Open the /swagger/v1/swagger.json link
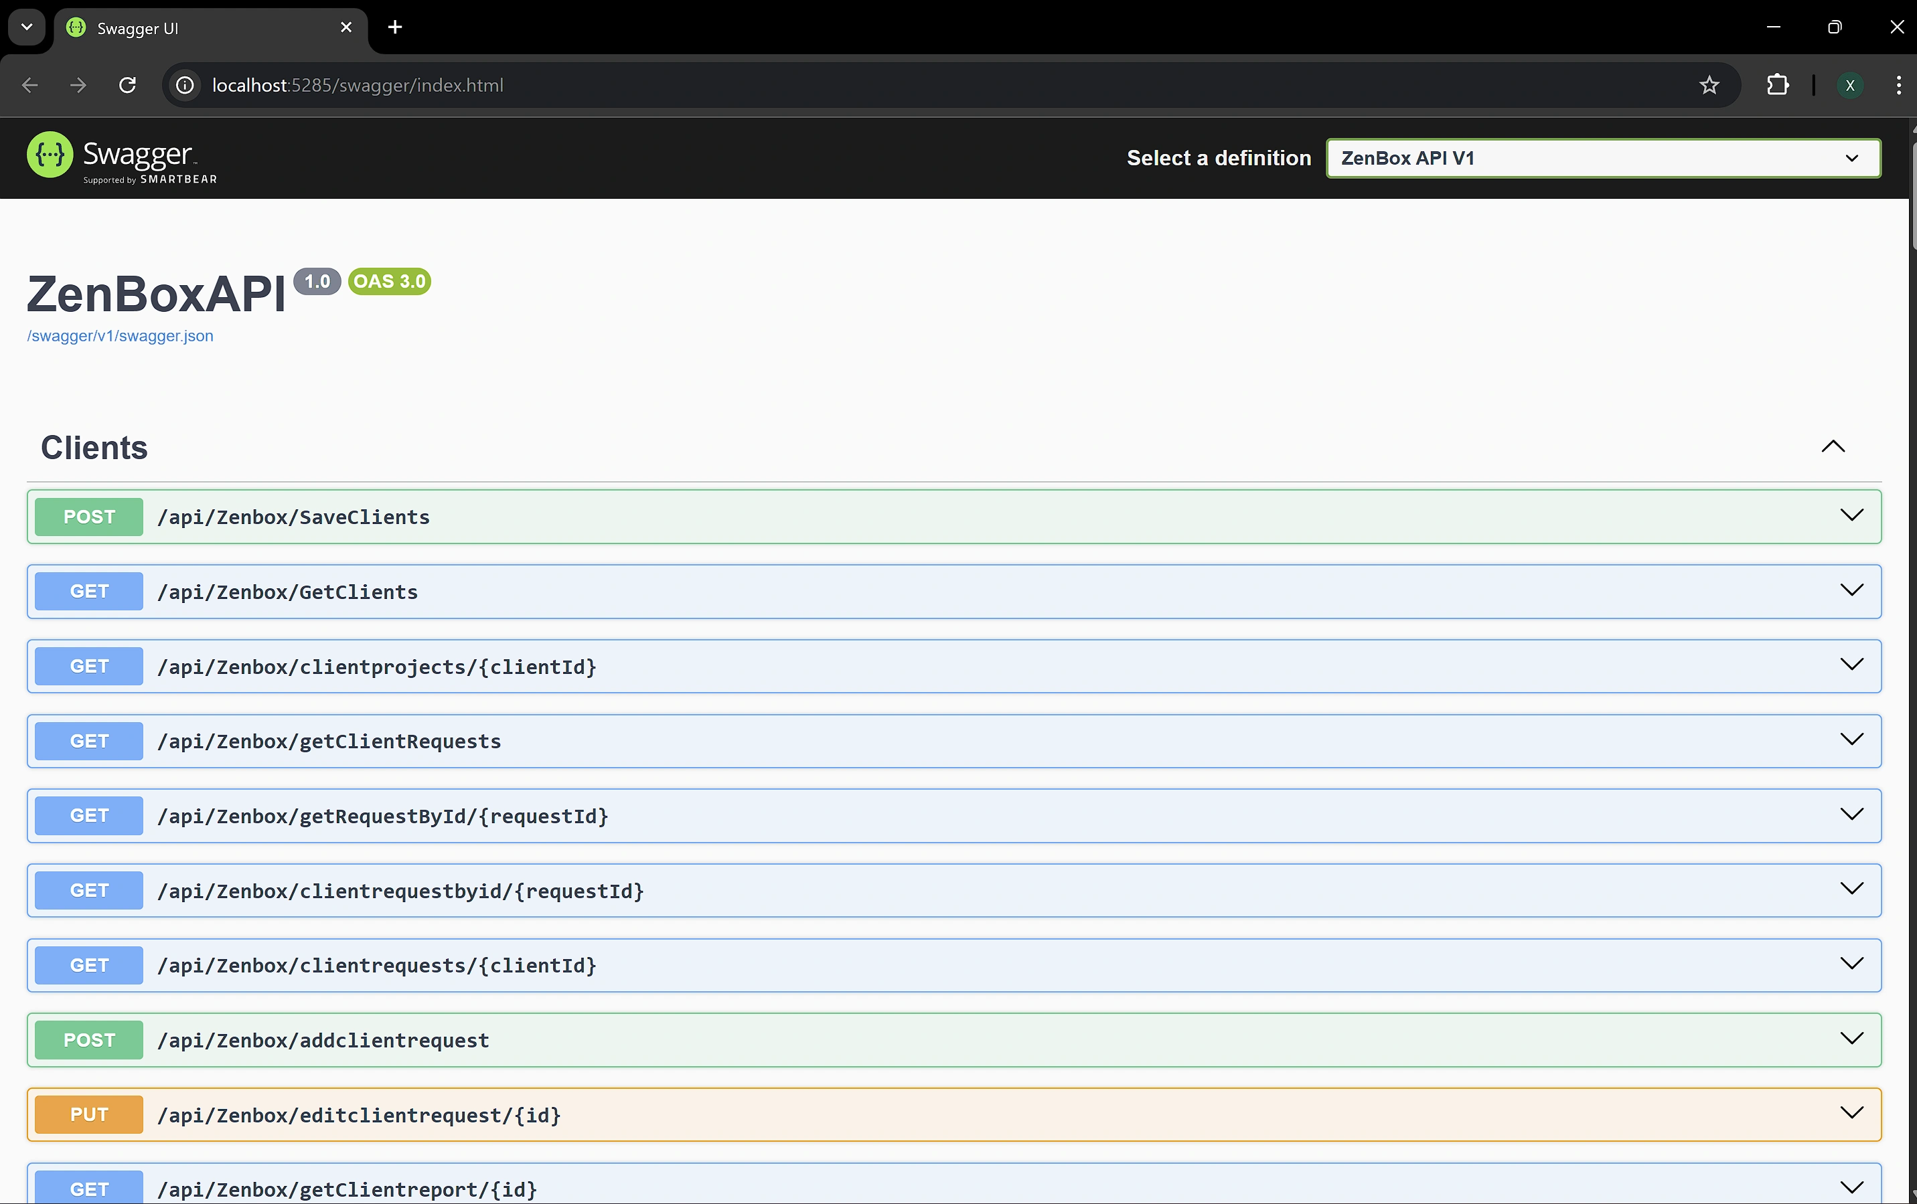Screen dimensions: 1917x1204 tap(121, 336)
